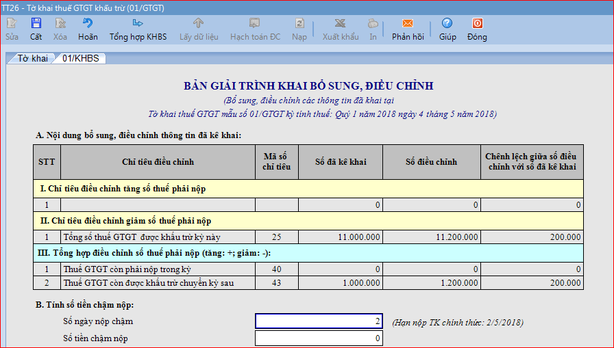This screenshot has width=614, height=348.
Task: Click the 11.200.000 adjusted value
Action: coord(432,237)
